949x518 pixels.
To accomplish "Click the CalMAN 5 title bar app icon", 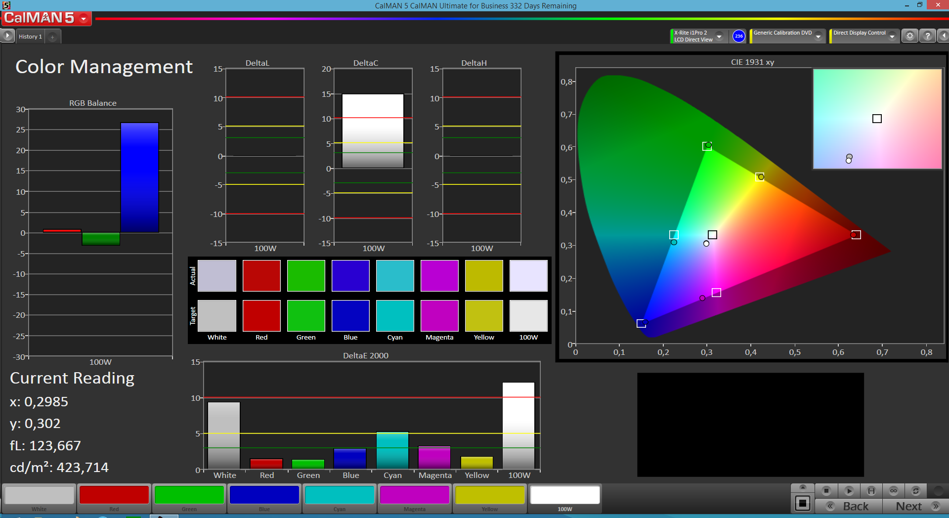I will (6, 5).
